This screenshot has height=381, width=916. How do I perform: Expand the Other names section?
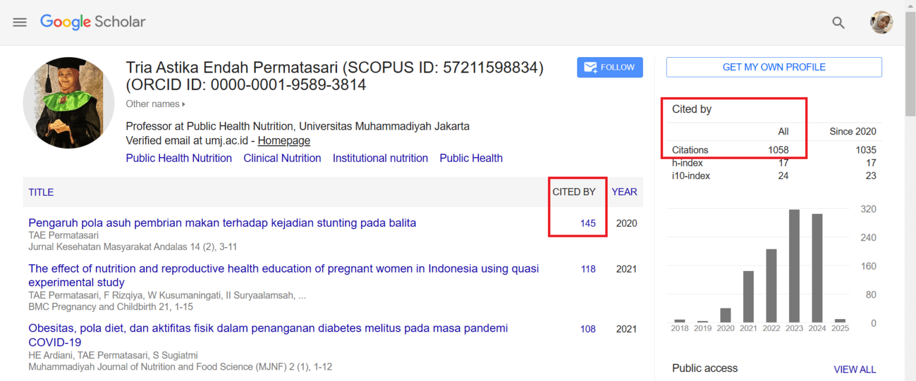tap(154, 104)
